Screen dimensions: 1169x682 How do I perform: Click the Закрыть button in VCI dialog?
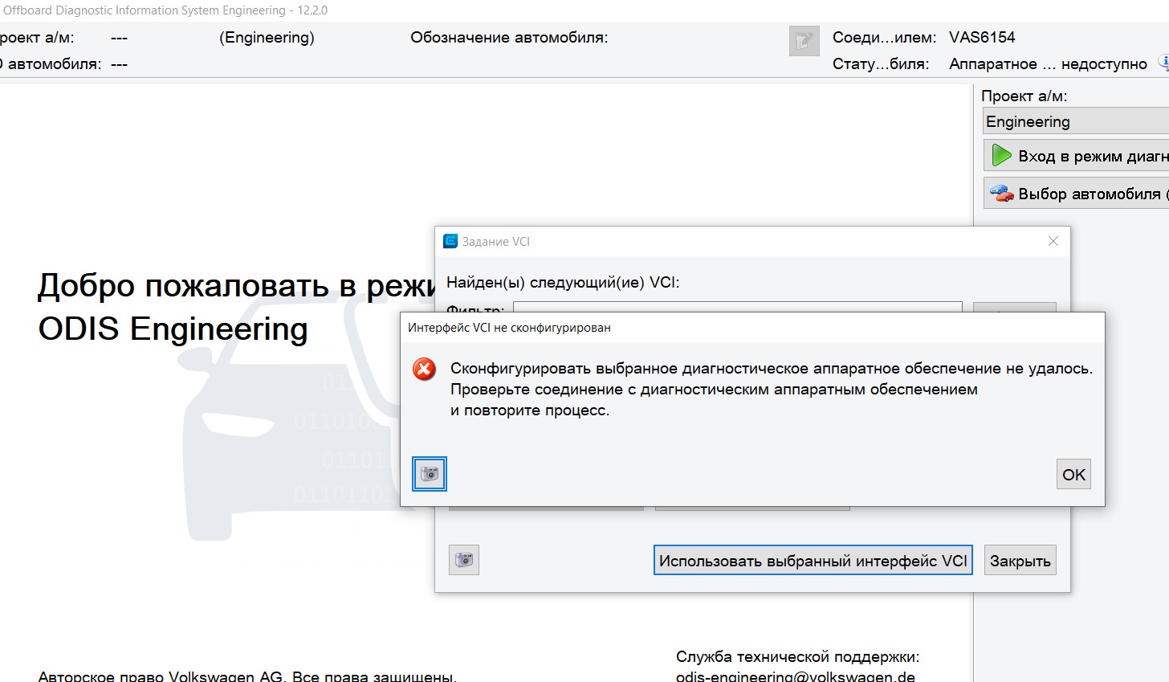(x=1020, y=560)
